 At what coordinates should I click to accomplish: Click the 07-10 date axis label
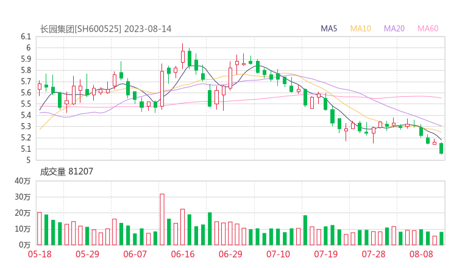(x=278, y=254)
